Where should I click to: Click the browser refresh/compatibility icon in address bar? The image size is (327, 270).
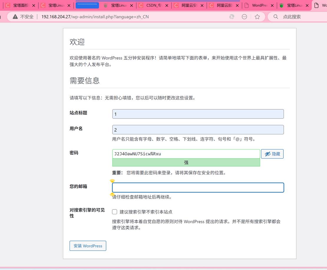(232, 17)
